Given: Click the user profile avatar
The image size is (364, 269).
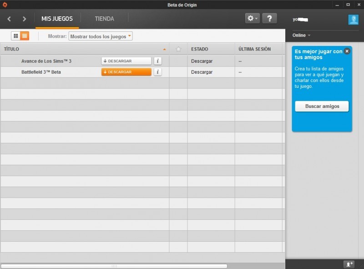Looking at the screenshot, I should [x=354, y=20].
